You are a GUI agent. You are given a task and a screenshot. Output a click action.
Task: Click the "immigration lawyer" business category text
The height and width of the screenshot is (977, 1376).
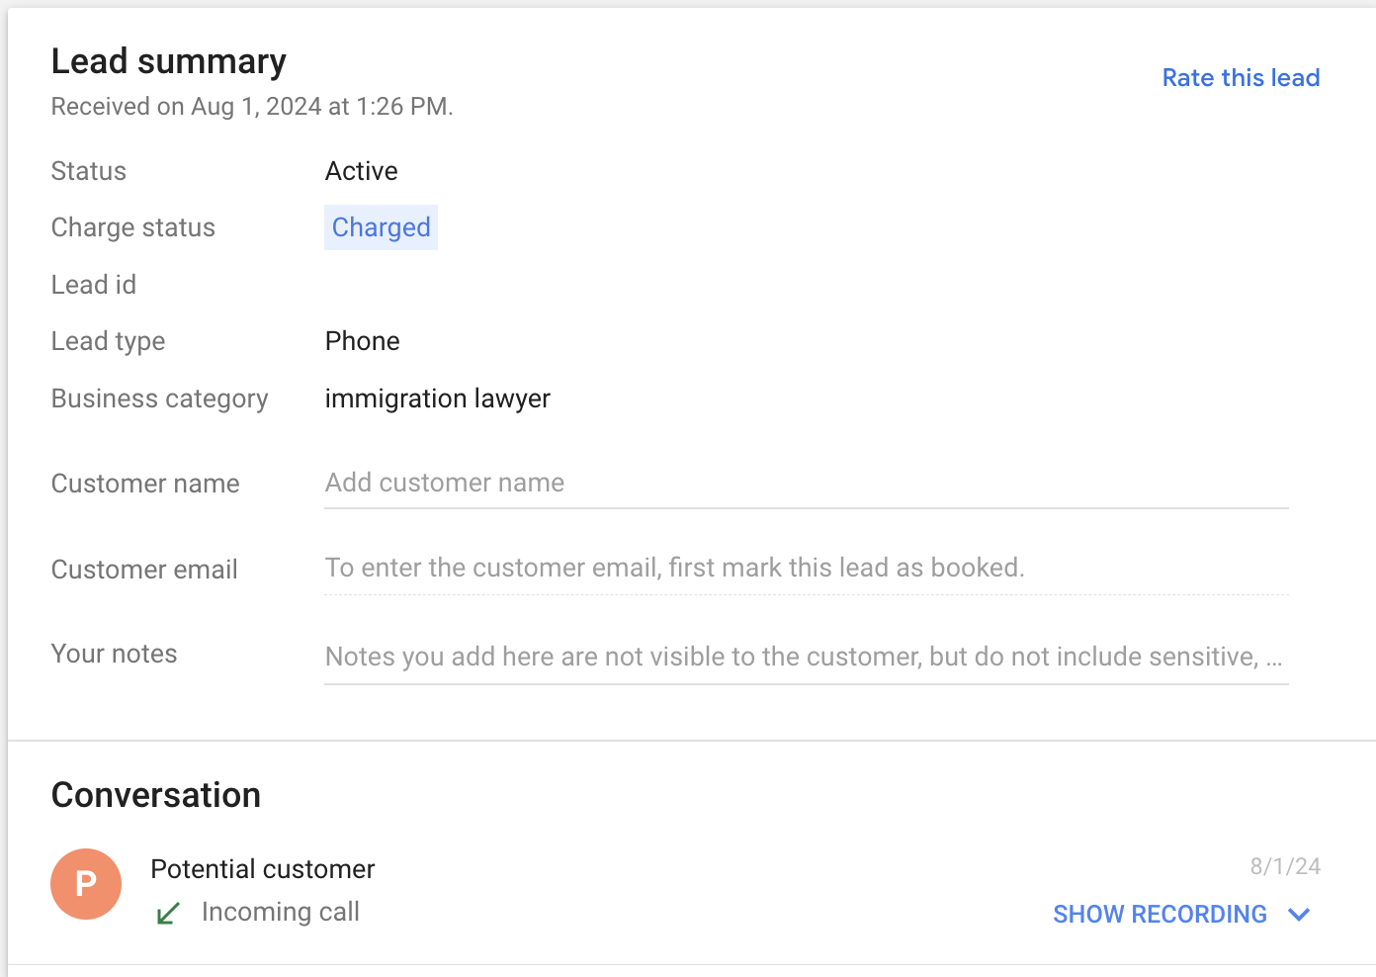437,399
